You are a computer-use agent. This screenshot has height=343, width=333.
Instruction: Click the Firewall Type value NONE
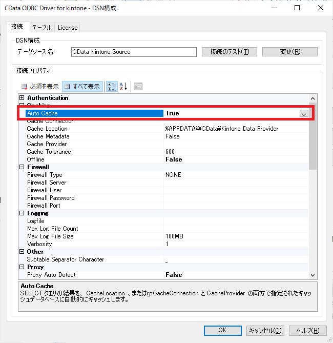(173, 175)
